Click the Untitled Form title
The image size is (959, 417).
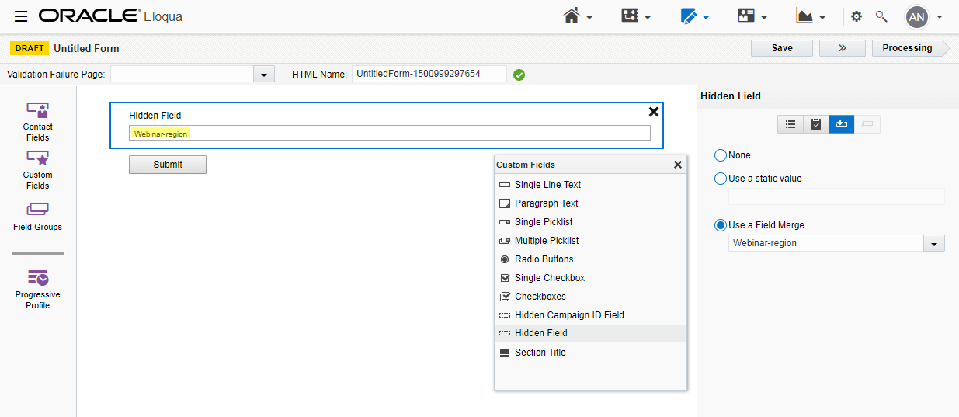pos(86,48)
